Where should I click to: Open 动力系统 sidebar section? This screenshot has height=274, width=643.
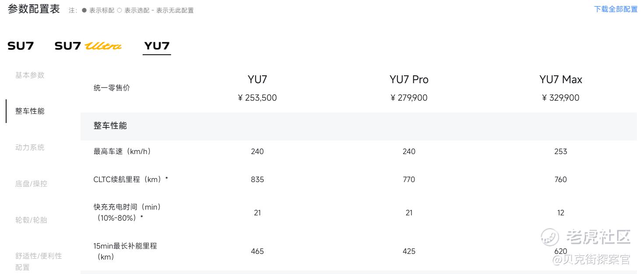click(x=30, y=148)
